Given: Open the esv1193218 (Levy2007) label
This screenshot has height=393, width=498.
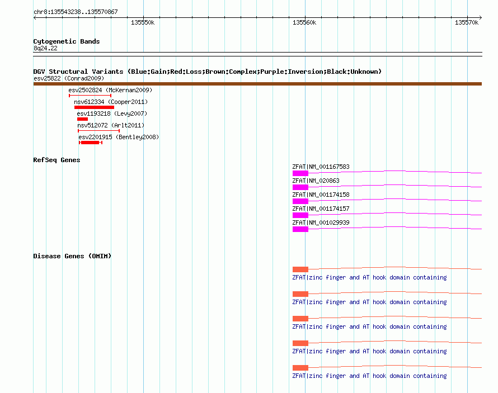Looking at the screenshot, I should tap(112, 113).
